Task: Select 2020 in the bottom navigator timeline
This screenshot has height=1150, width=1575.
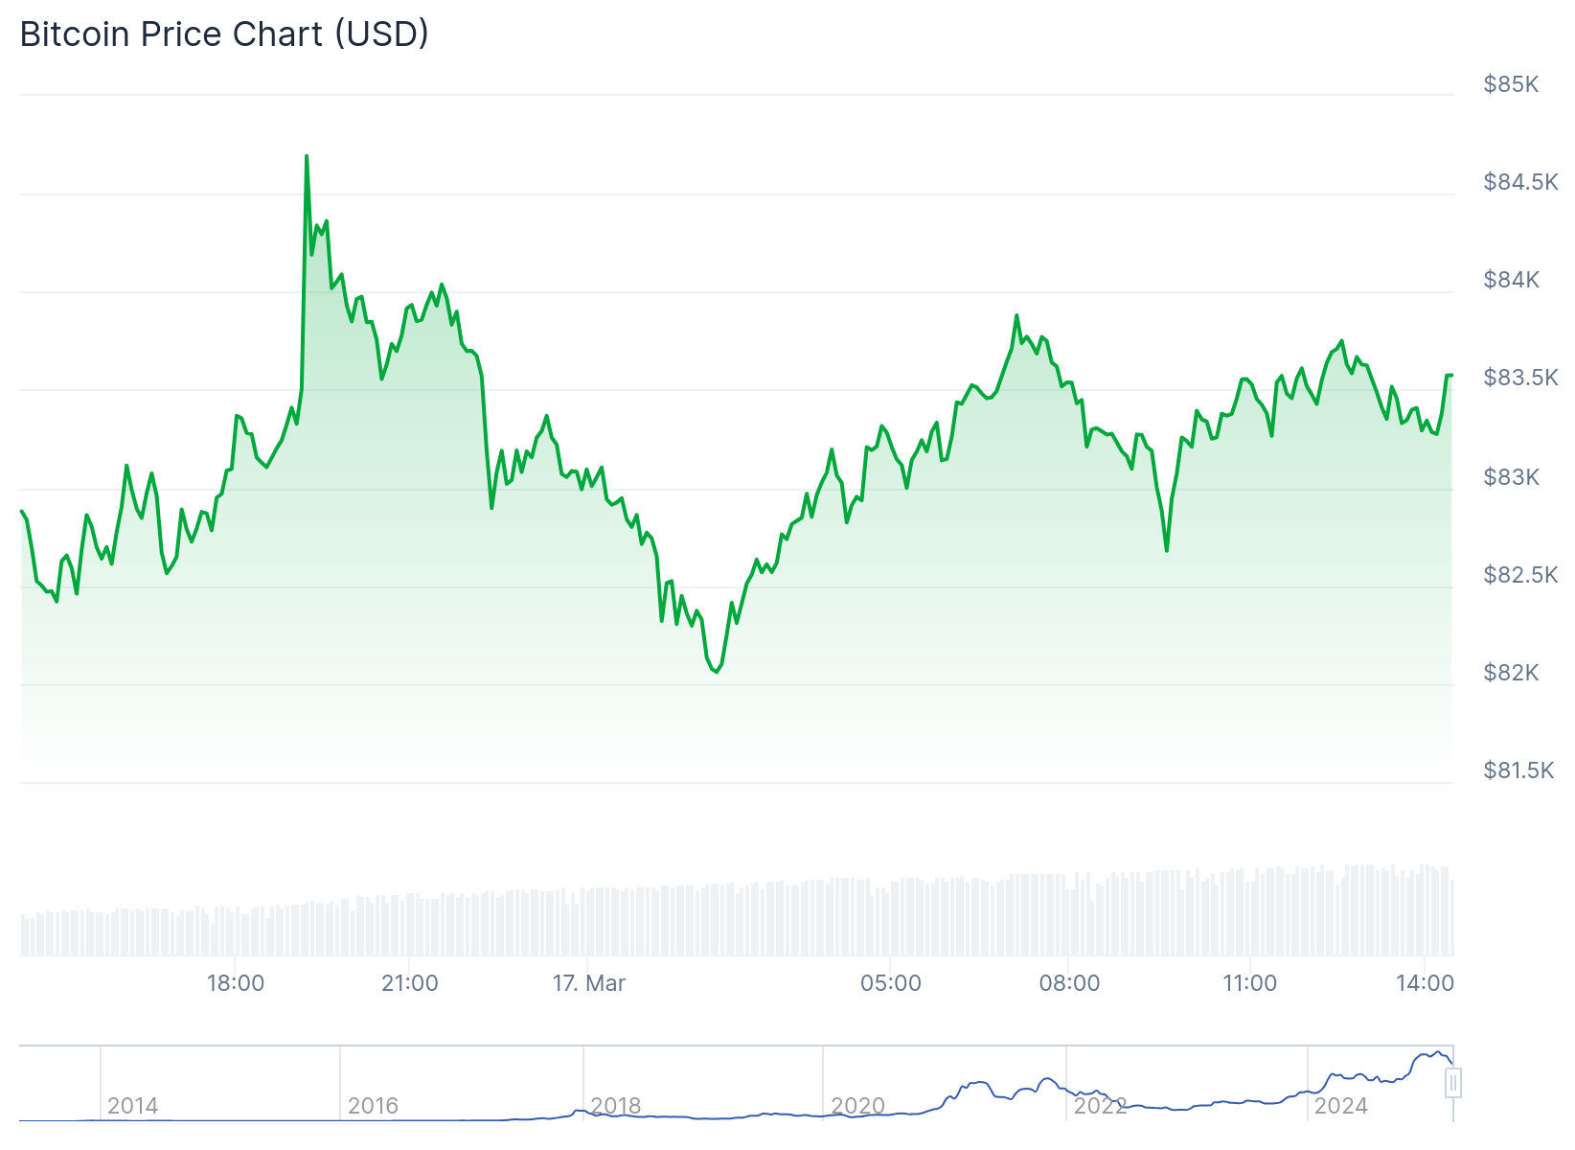Action: tap(857, 1106)
